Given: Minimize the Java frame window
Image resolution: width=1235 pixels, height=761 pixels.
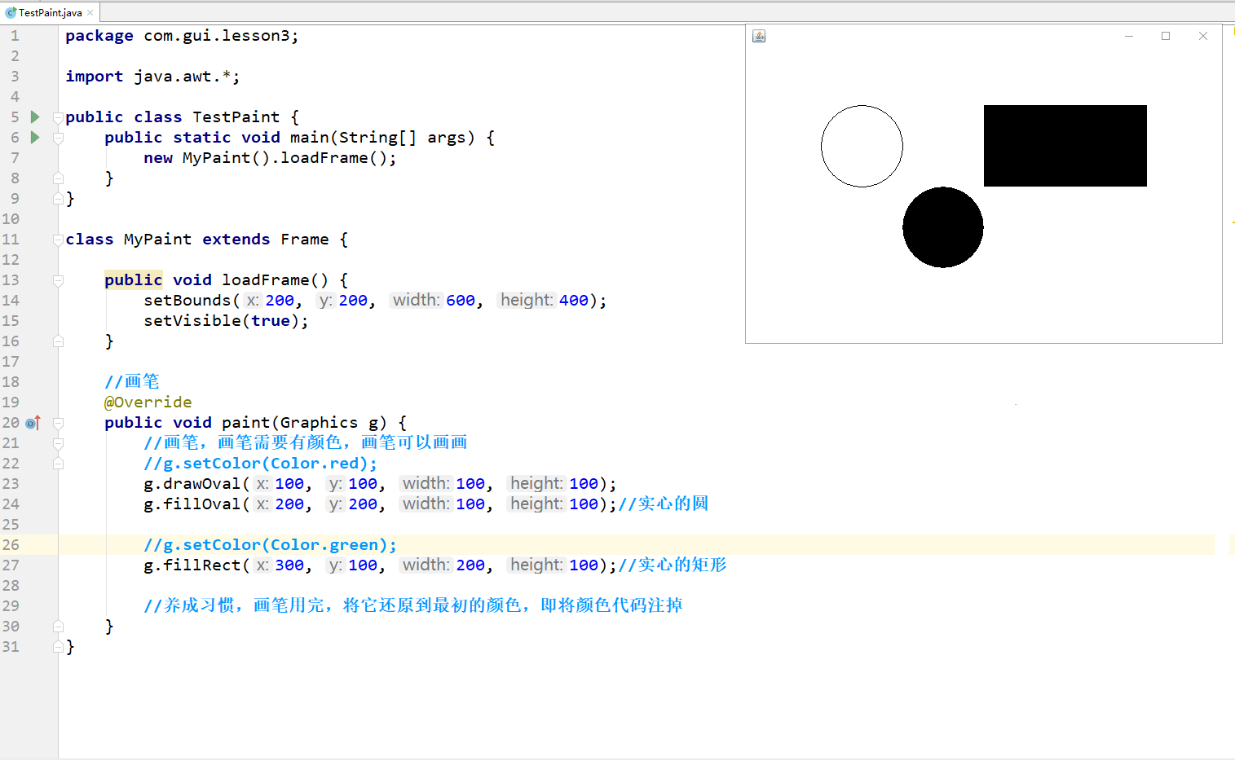Looking at the screenshot, I should pos(1129,36).
